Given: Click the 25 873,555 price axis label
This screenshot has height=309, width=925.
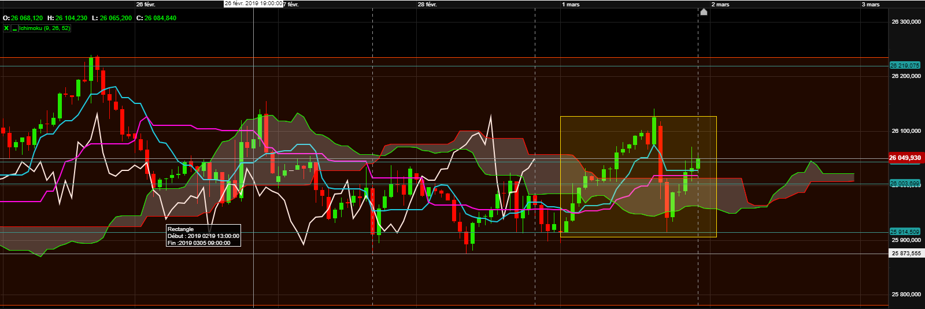Looking at the screenshot, I should click(x=906, y=253).
